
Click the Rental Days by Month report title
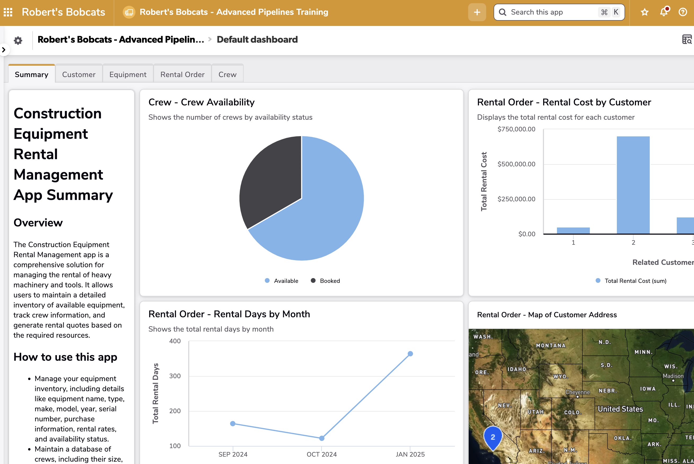coord(229,314)
